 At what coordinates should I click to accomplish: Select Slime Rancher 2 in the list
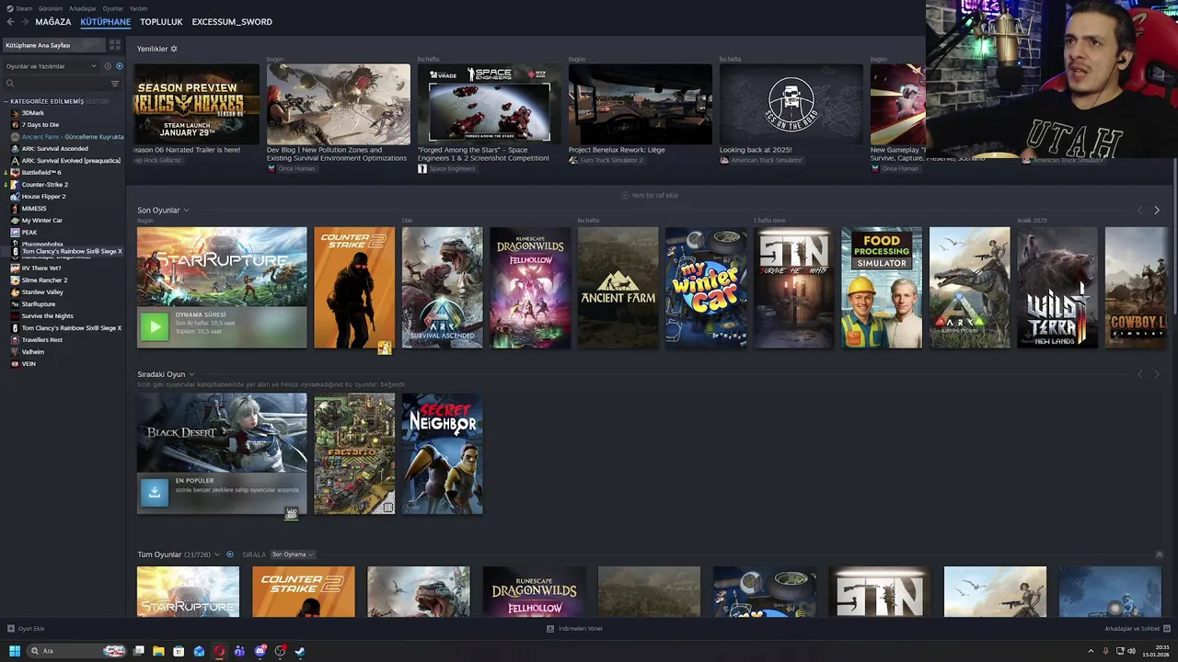(x=44, y=280)
